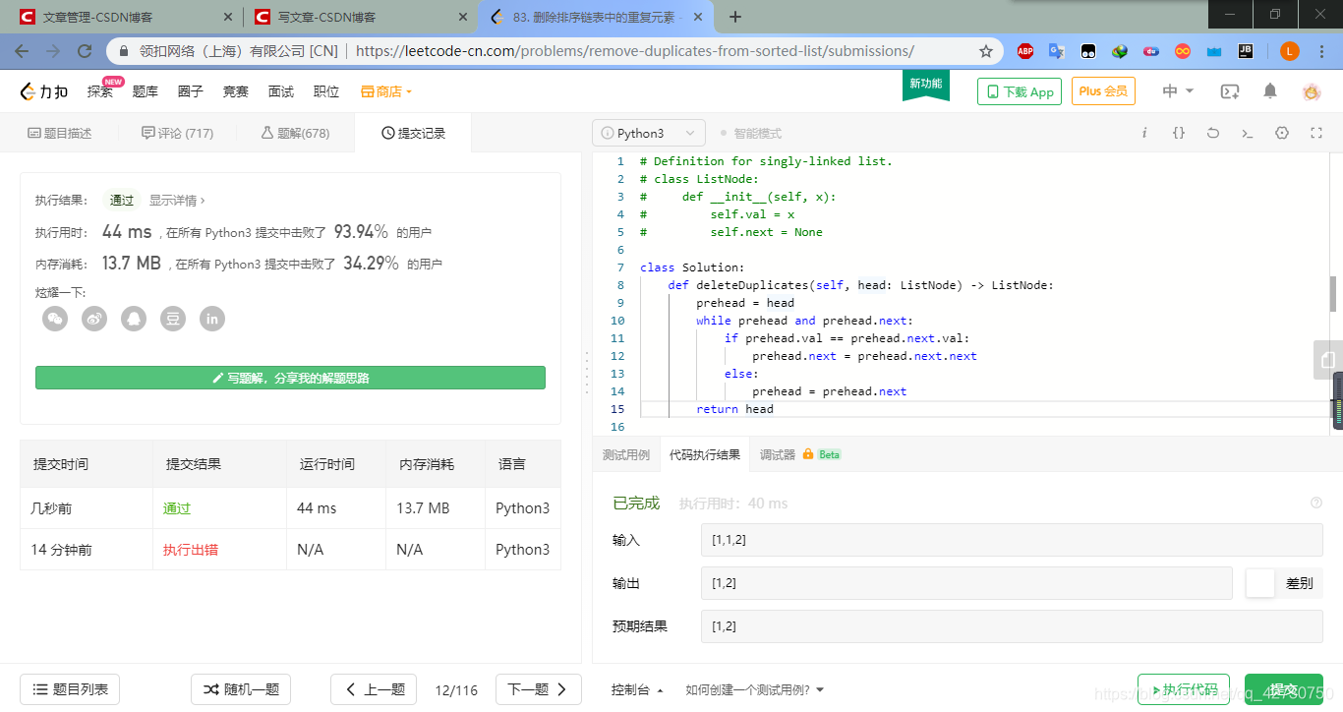
Task: Open 代码执行结果 tab
Action: click(x=705, y=454)
